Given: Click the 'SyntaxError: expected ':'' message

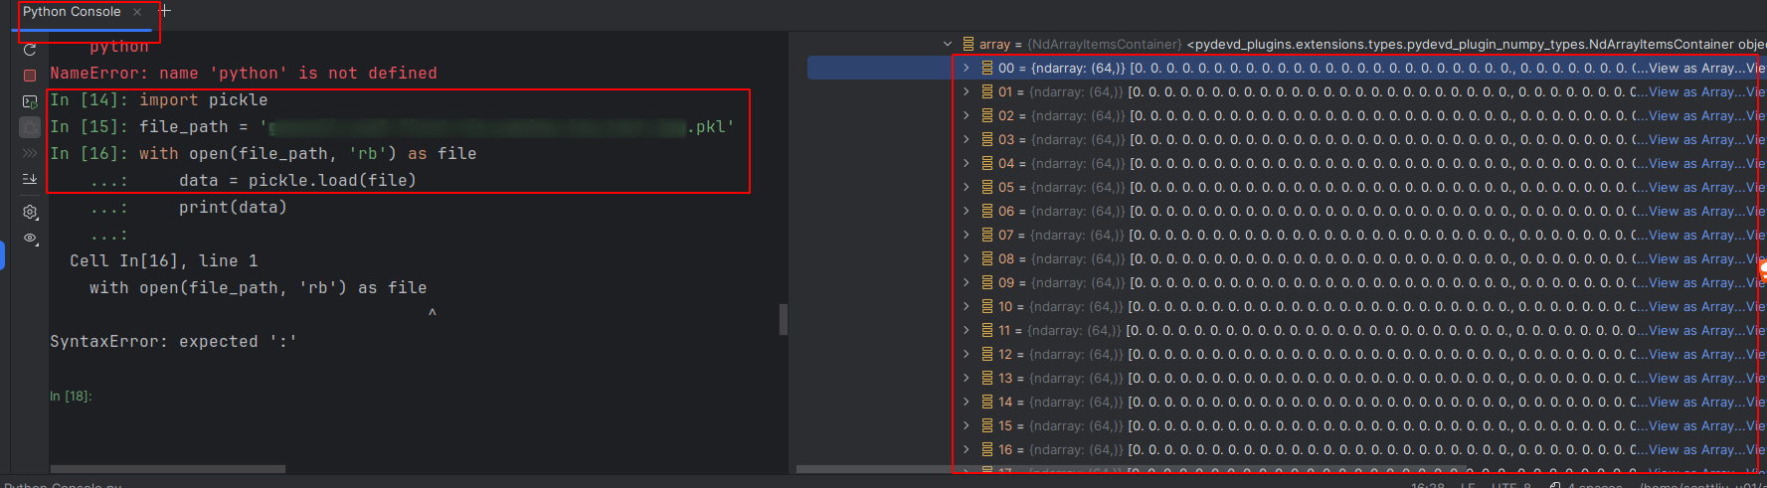Looking at the screenshot, I should (173, 341).
